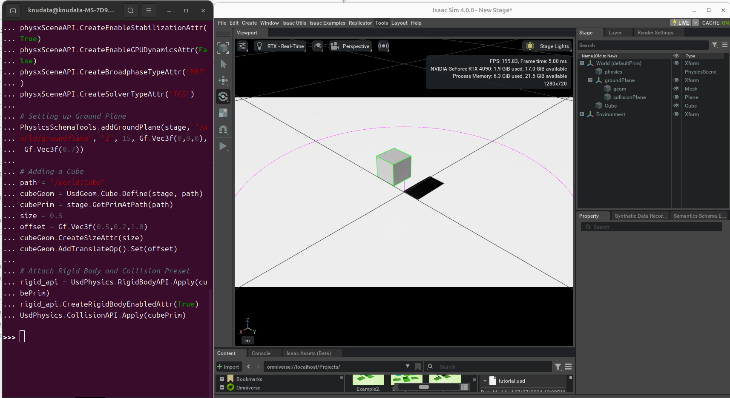This screenshot has width=730, height=398.
Task: Open the Isaac Examples menu
Action: 327,23
